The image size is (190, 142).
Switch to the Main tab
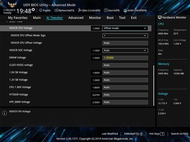pyautogui.click(x=37, y=18)
